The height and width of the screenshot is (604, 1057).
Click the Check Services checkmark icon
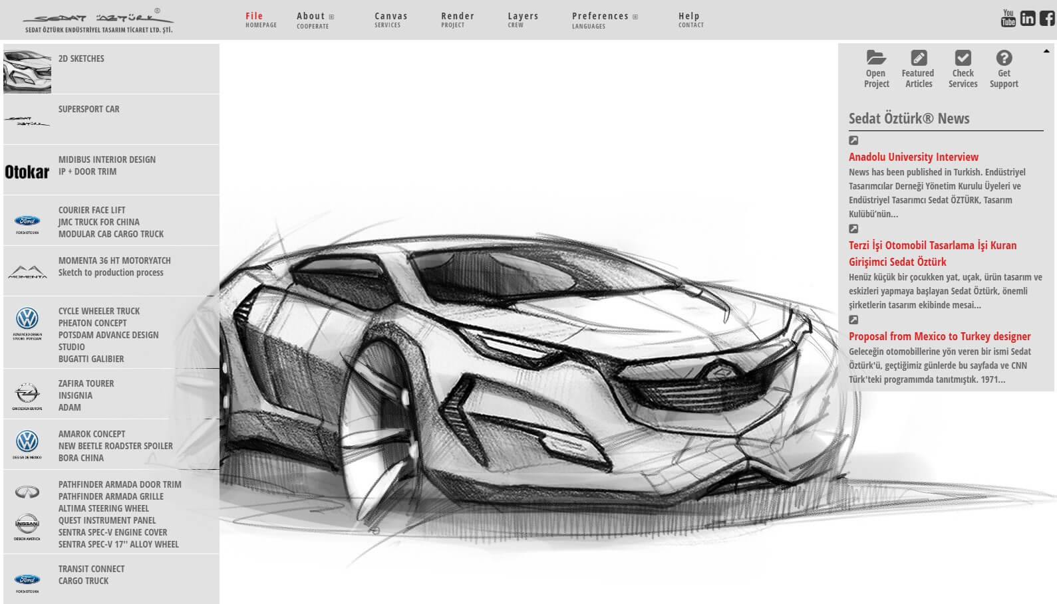(x=963, y=58)
